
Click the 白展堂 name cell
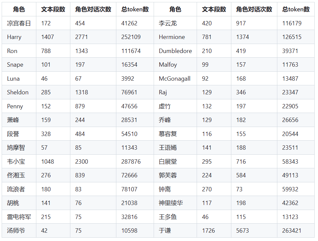[x=175, y=161]
